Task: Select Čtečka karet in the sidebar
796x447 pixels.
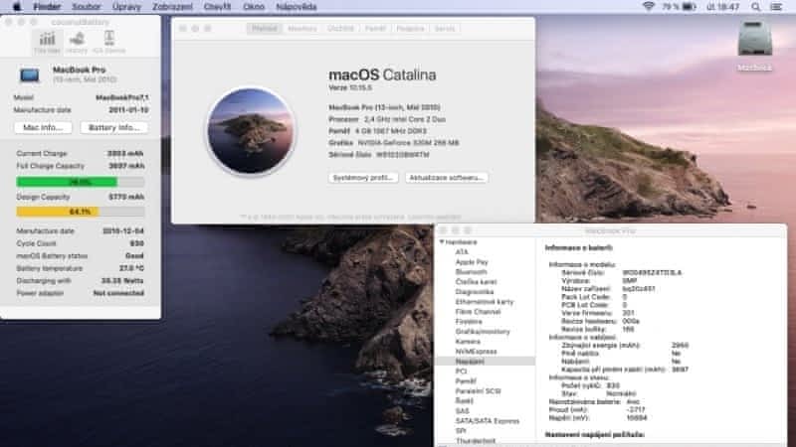Action: click(477, 282)
